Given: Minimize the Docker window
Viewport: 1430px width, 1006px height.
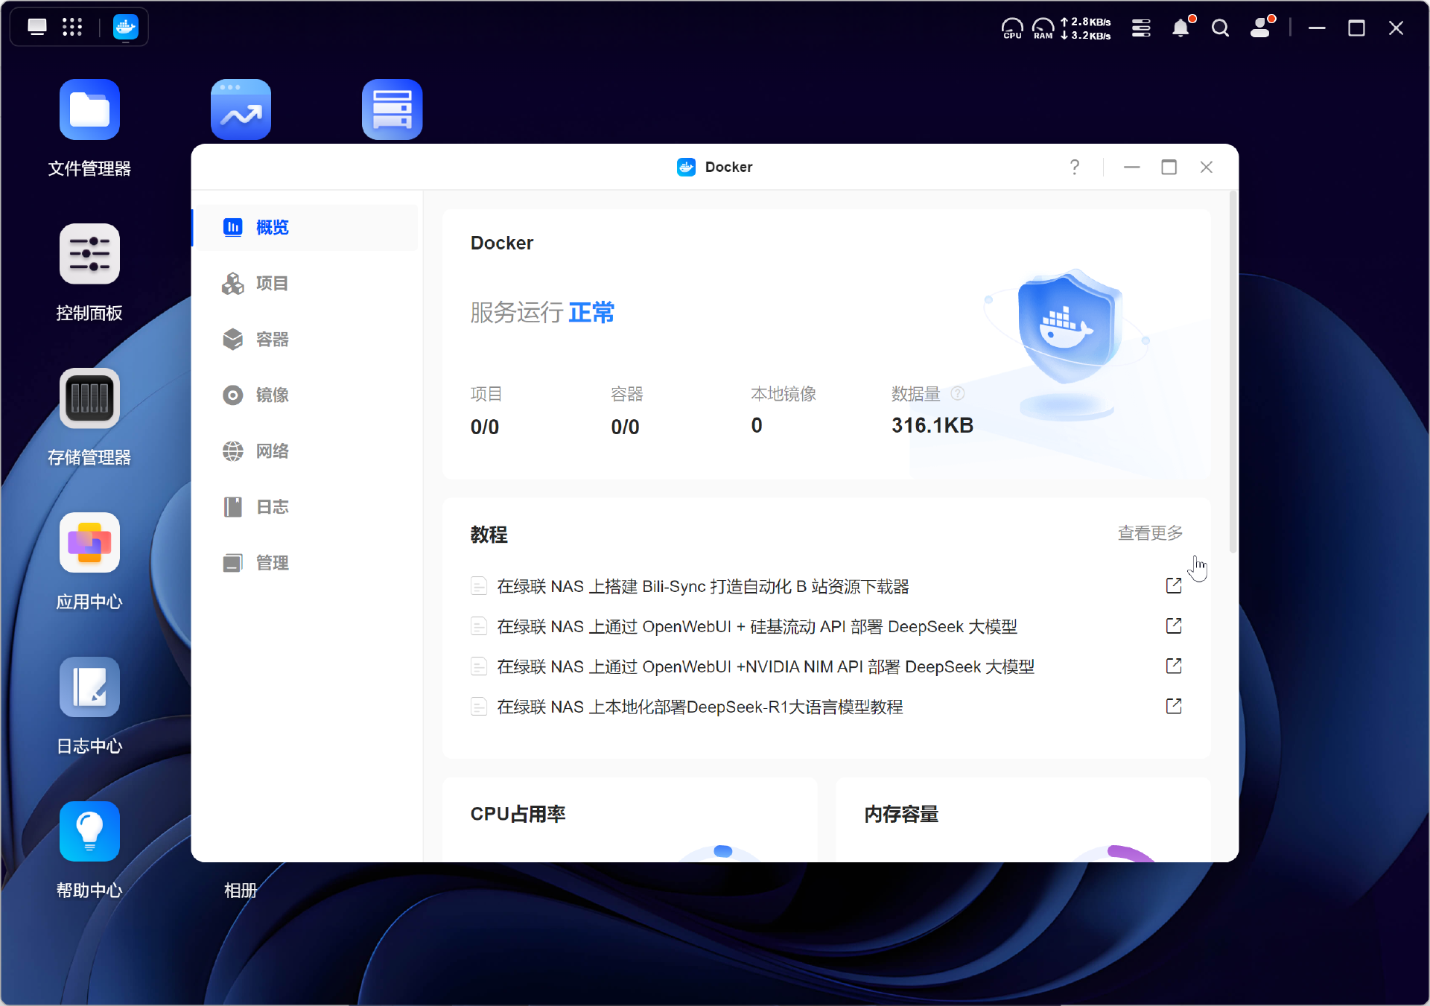Looking at the screenshot, I should pos(1132,167).
